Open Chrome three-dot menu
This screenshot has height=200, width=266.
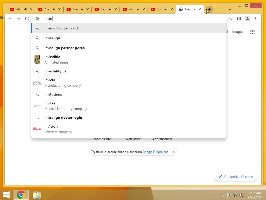pyautogui.click(x=256, y=18)
